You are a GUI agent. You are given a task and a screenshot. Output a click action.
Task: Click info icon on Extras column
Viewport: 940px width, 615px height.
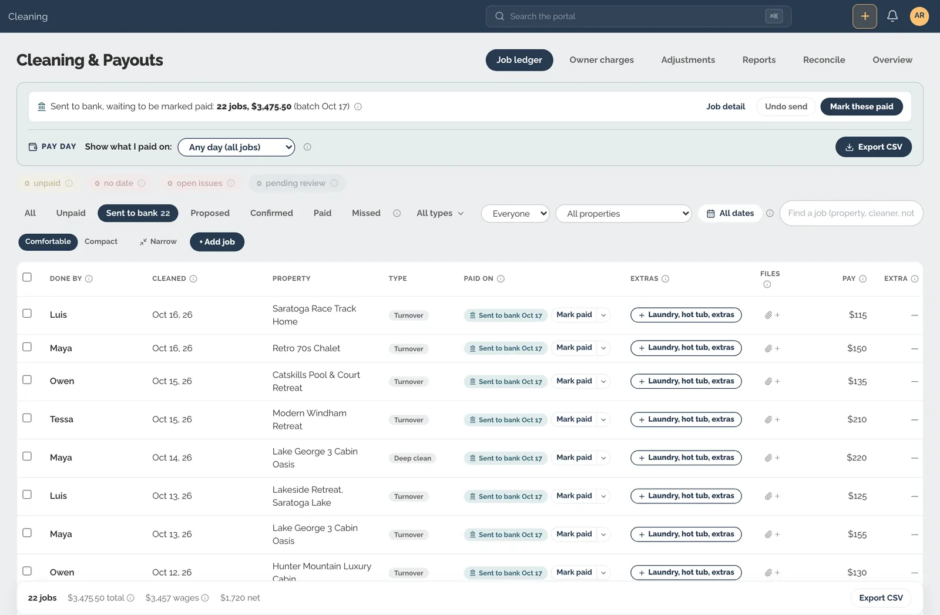665,279
